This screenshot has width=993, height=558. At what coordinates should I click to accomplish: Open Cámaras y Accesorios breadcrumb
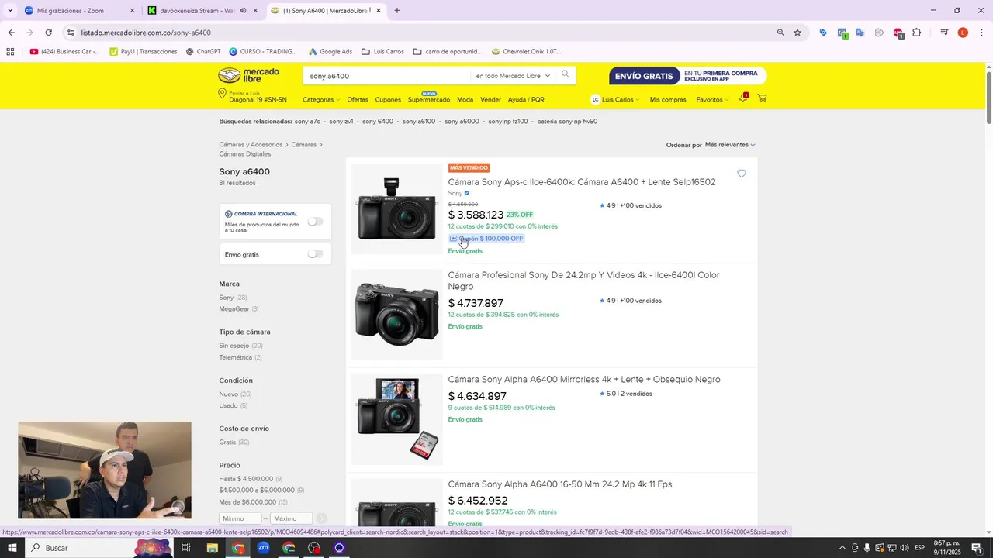pyautogui.click(x=251, y=145)
